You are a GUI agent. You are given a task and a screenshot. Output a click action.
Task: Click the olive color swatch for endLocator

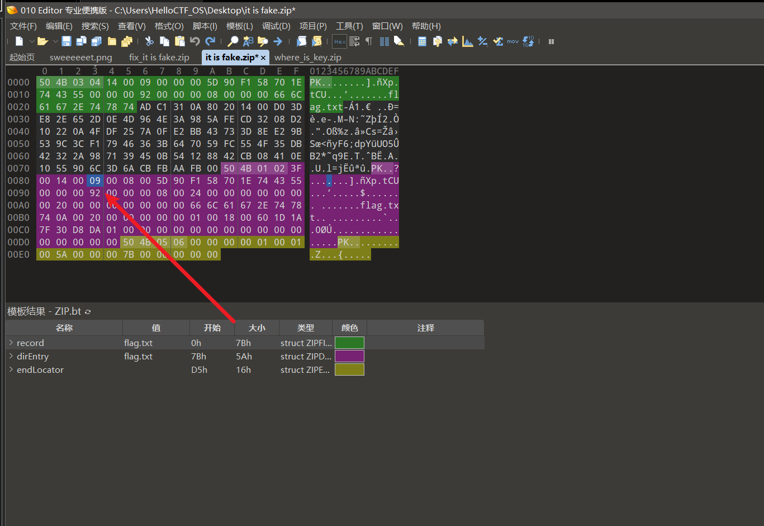coord(349,369)
